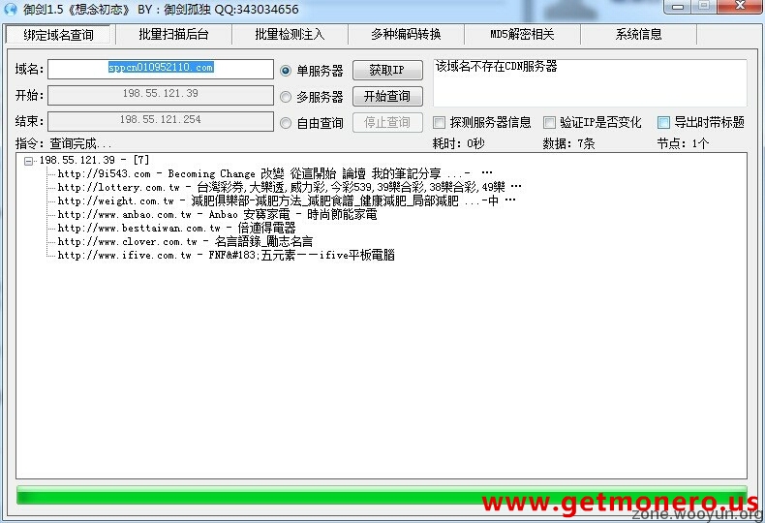
Task: Select the 自由查询 radio option
Action: tap(286, 123)
